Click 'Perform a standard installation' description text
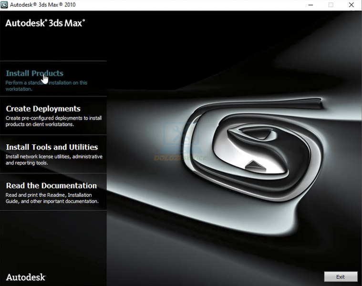This screenshot has height=286, width=362. 46,86
